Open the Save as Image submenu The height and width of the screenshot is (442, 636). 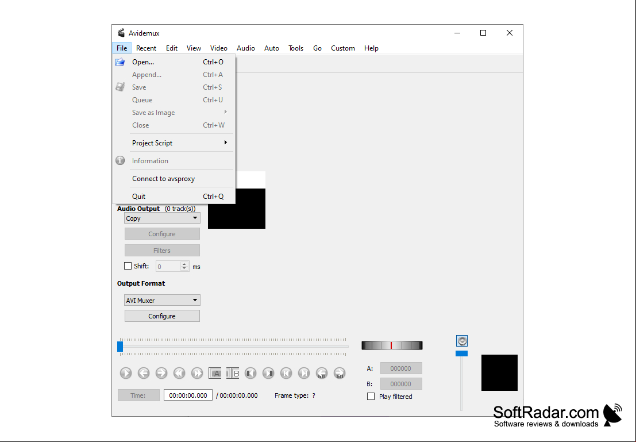(174, 113)
